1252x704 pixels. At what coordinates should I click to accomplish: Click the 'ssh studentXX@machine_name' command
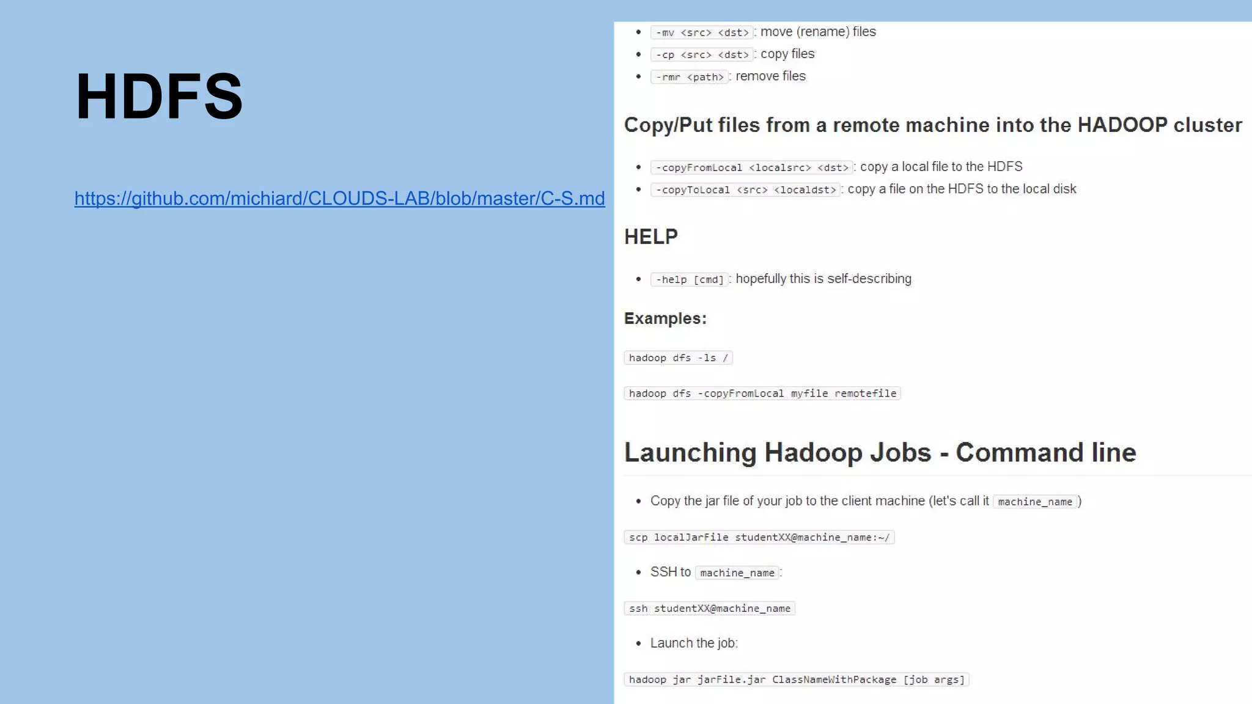tap(710, 609)
